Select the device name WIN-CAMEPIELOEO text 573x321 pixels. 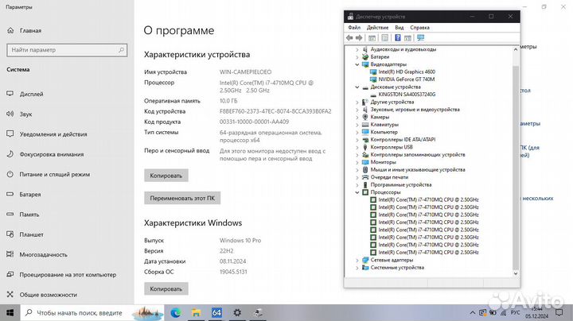pyautogui.click(x=246, y=72)
